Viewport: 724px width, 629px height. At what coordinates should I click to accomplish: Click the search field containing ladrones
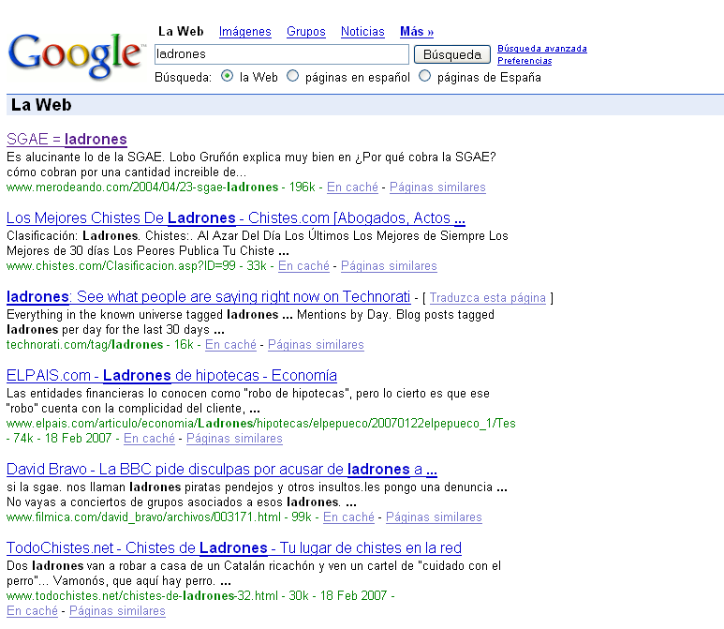click(282, 54)
